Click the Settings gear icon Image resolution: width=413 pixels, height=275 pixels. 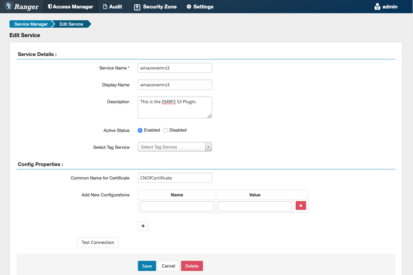tap(189, 7)
